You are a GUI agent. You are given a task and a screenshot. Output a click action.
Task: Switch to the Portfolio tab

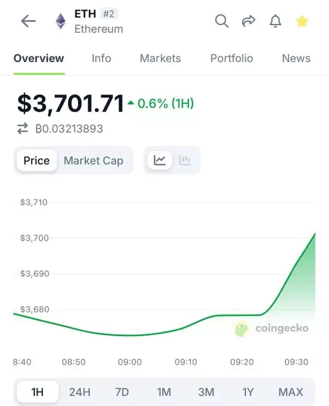(232, 59)
